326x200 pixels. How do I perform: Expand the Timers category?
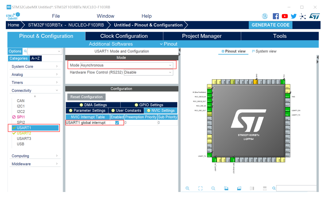tap(35, 83)
